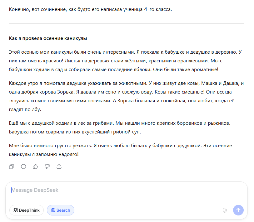254x222 pixels.
Task: Click the bold heading about осенние каникулы
Action: (48, 38)
